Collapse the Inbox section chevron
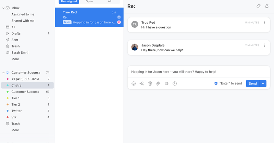This screenshot has width=274, height=143. coord(3,8)
